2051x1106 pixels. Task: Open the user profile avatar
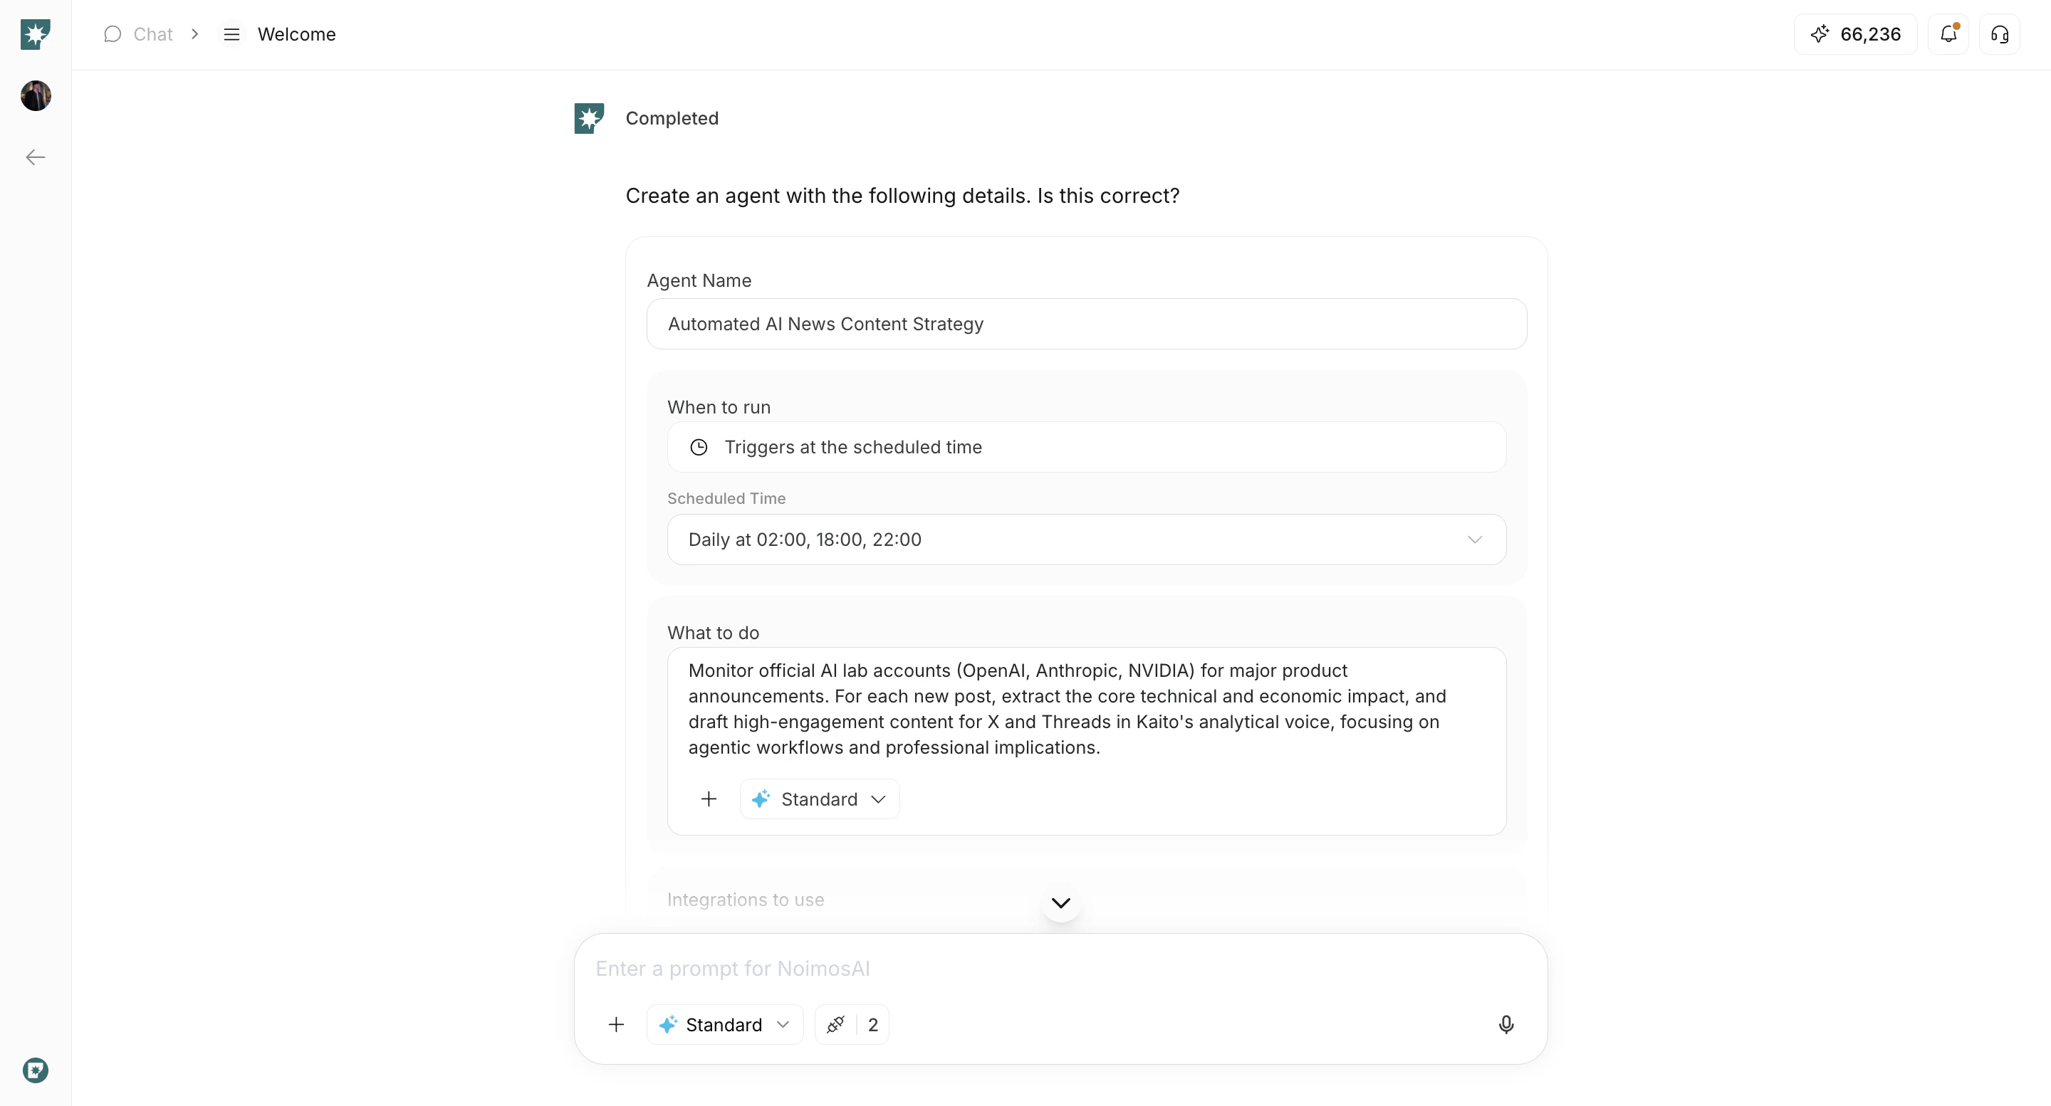point(35,95)
